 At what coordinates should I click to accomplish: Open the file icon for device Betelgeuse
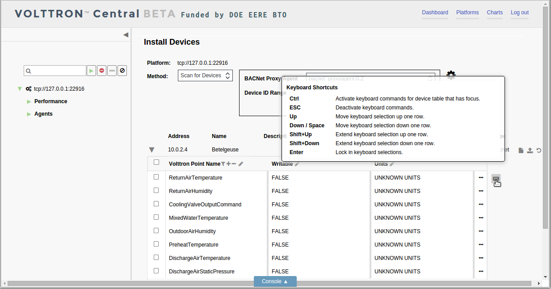coord(521,151)
